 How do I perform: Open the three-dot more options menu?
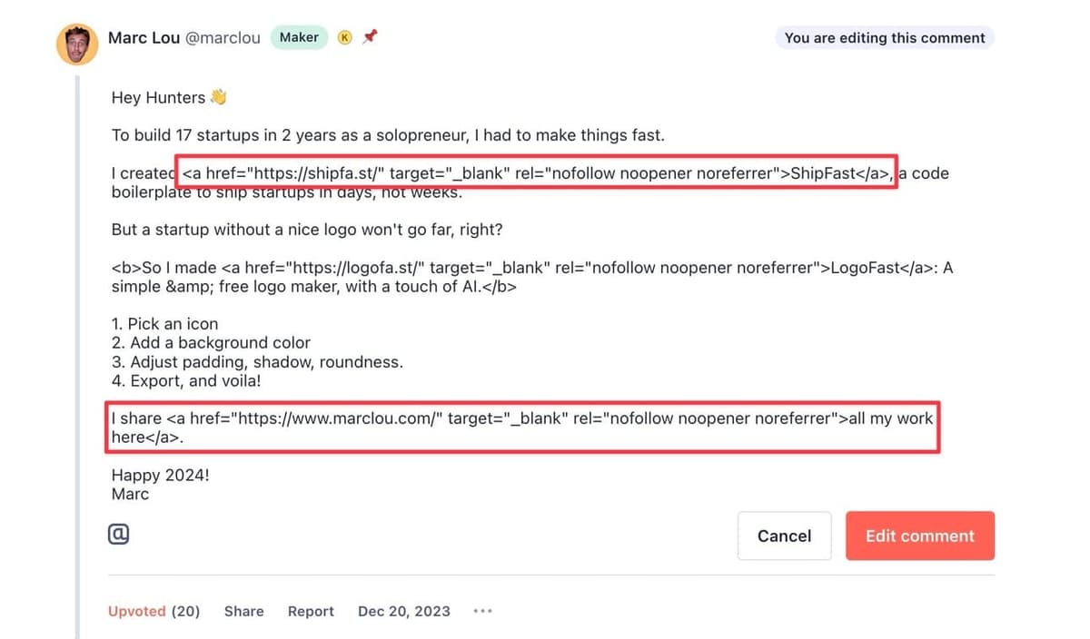(x=482, y=611)
